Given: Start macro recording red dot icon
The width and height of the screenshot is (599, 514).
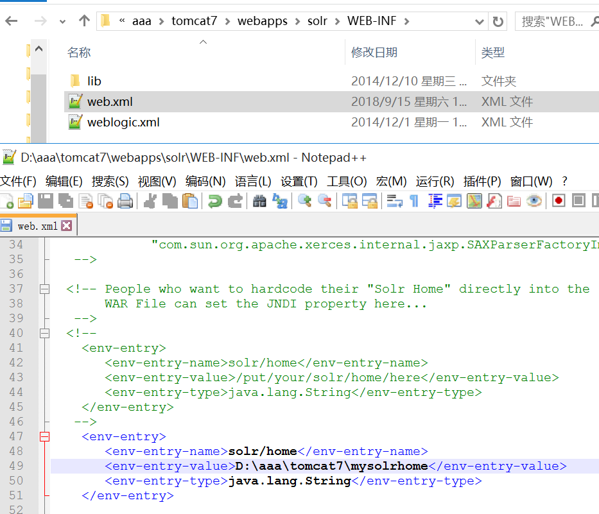Looking at the screenshot, I should coord(559,201).
